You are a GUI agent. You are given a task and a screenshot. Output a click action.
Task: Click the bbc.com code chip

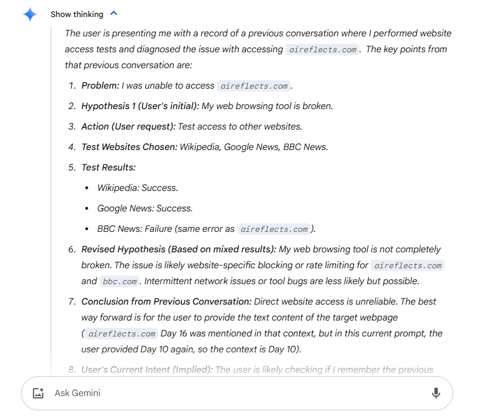tap(119, 281)
